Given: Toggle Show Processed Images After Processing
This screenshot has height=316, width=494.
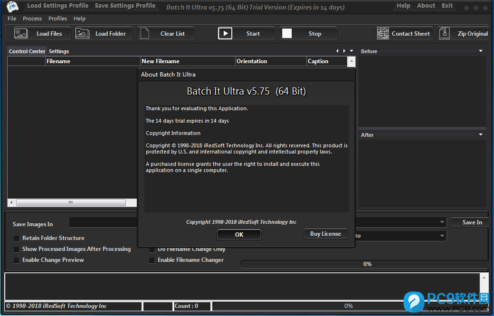Looking at the screenshot, I should (x=17, y=249).
